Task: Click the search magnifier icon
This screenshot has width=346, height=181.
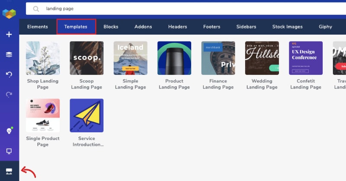Action: [36, 9]
